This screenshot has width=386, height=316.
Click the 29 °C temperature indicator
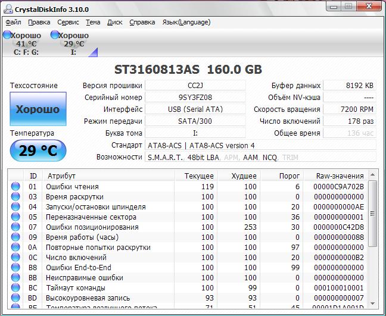point(38,151)
